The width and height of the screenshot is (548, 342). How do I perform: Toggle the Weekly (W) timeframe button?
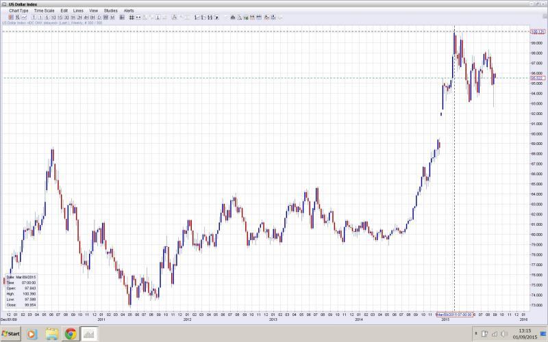[x=105, y=17]
